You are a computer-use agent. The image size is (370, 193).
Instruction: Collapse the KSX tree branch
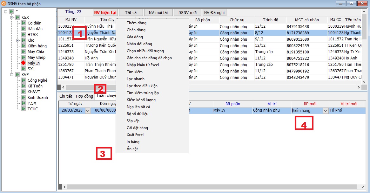(x=11, y=17)
